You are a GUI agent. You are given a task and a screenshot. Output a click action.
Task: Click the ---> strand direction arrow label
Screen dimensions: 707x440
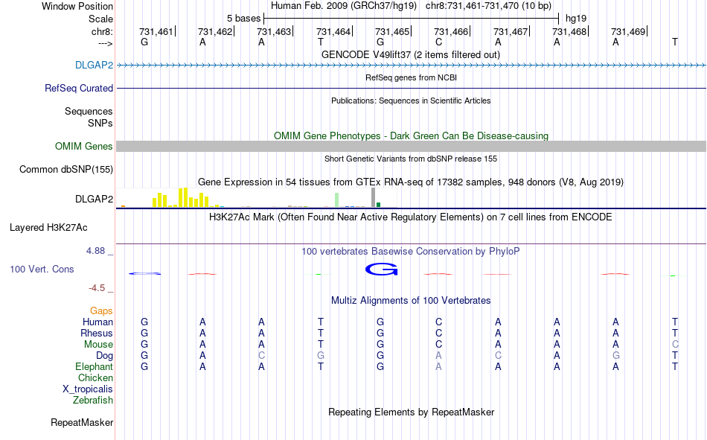pyautogui.click(x=105, y=43)
